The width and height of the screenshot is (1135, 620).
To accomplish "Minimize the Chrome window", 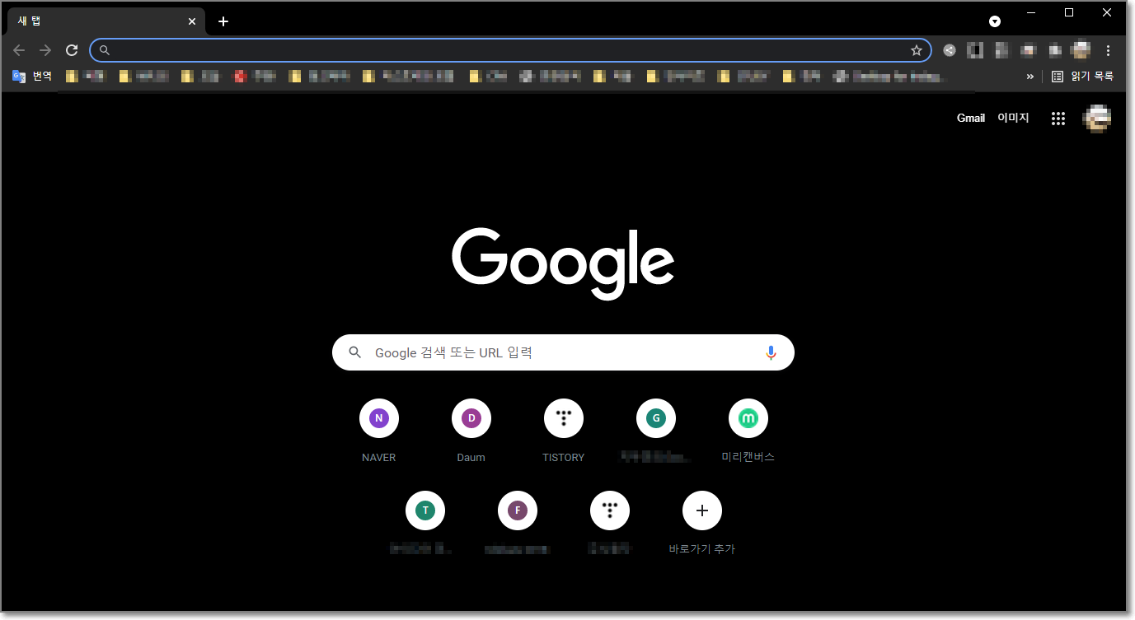I will pyautogui.click(x=1031, y=12).
